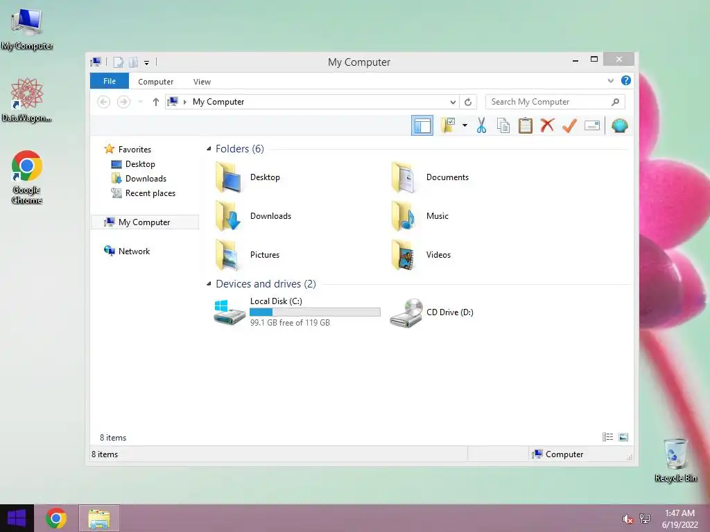The image size is (710, 532).
Task: Click the Forward navigation arrow
Action: 123,102
